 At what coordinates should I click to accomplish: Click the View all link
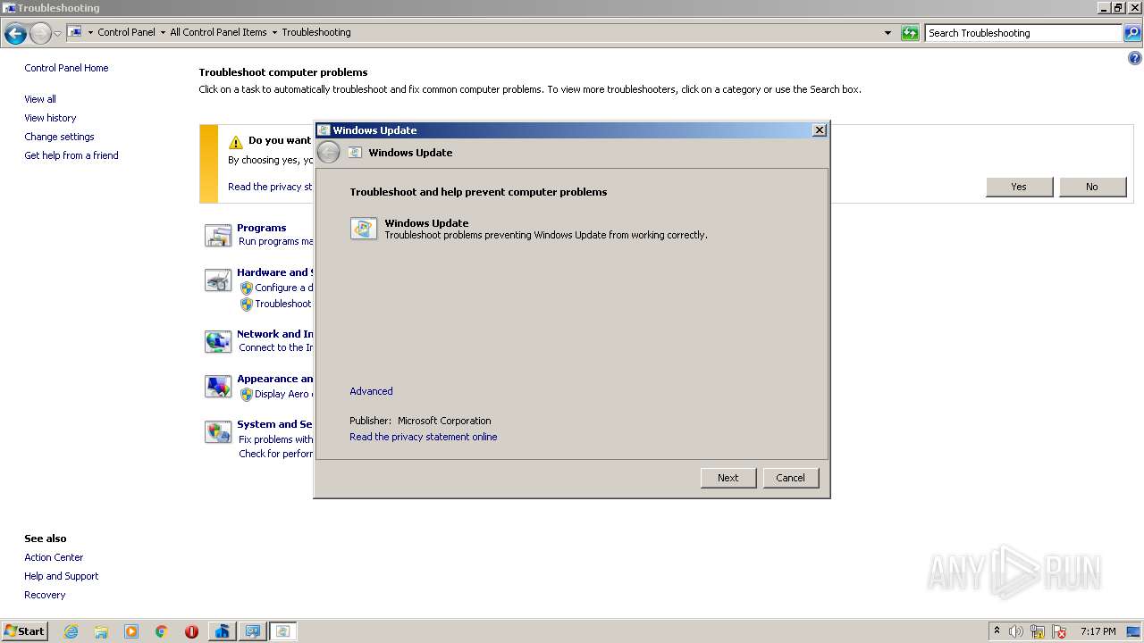tap(40, 99)
